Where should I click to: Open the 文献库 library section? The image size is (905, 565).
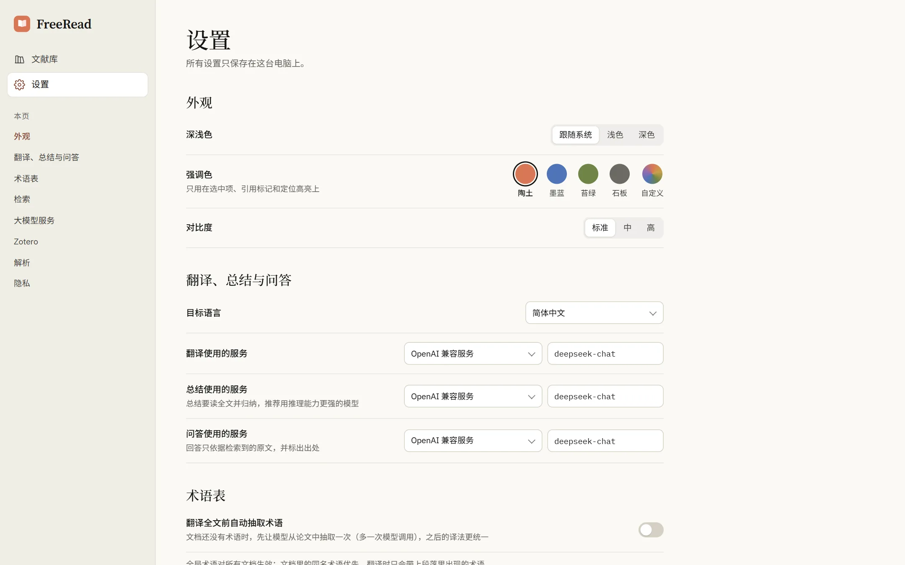pyautogui.click(x=78, y=59)
